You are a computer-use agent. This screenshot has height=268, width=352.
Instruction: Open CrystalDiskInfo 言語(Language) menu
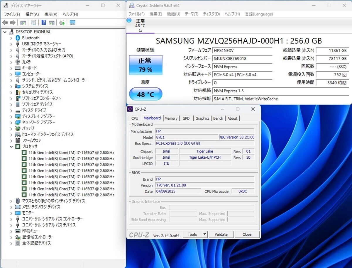tap(259, 14)
